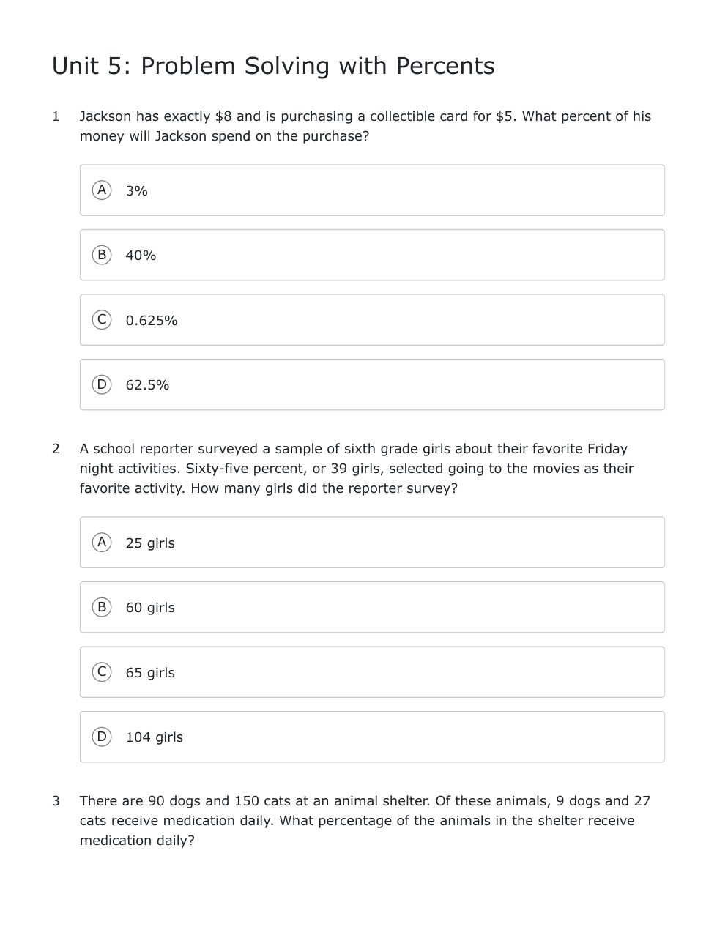Pick the "25 girls" answer text
The width and height of the screenshot is (717, 927).
click(150, 543)
